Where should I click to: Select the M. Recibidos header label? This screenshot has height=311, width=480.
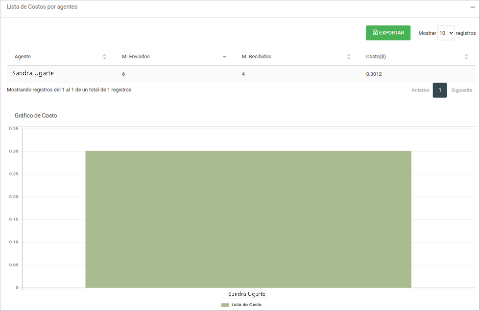pos(256,57)
